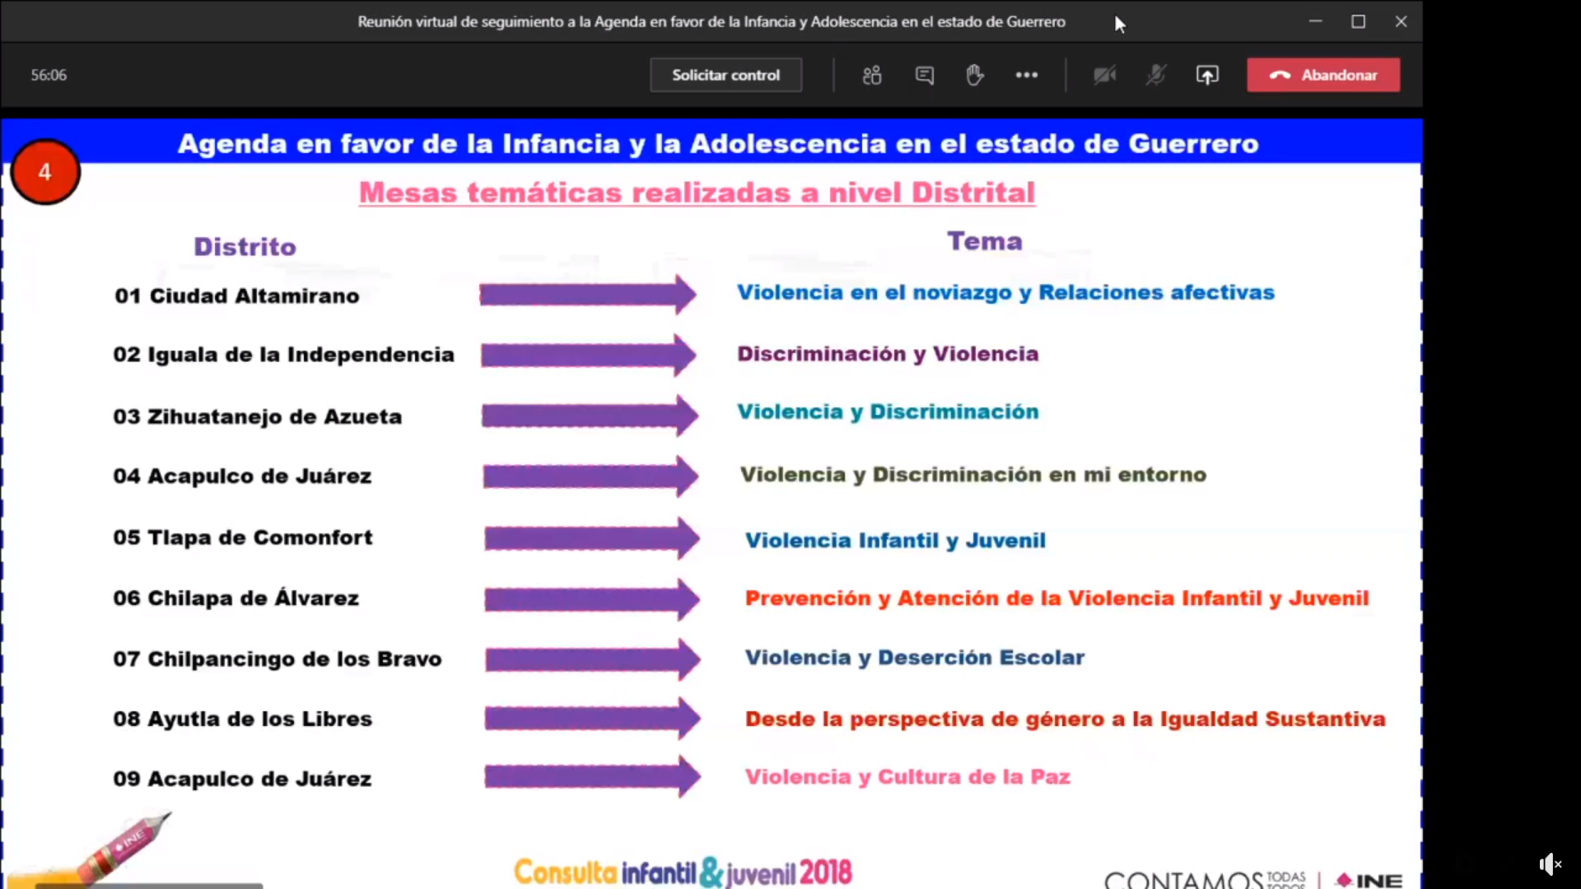Click the purple arrow beside Ciudad Altamirano

click(x=588, y=295)
